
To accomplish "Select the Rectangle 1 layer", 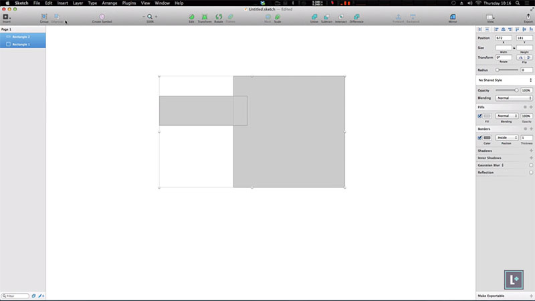I will click(x=21, y=44).
